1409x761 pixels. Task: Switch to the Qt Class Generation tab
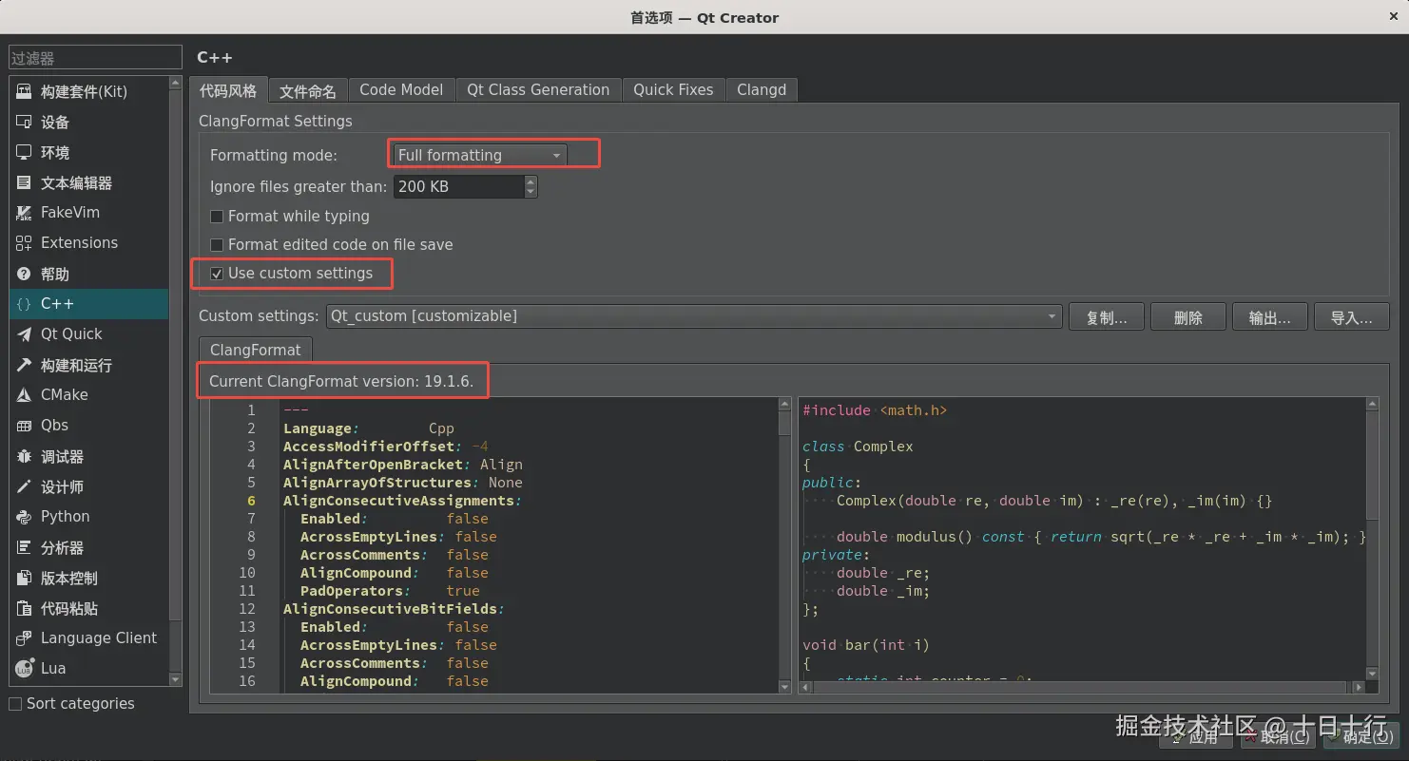tap(538, 90)
